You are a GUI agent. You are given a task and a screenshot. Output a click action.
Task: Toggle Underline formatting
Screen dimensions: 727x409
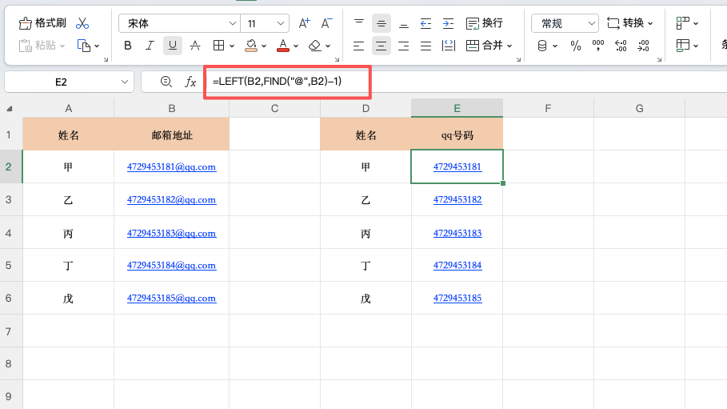pyautogui.click(x=173, y=46)
